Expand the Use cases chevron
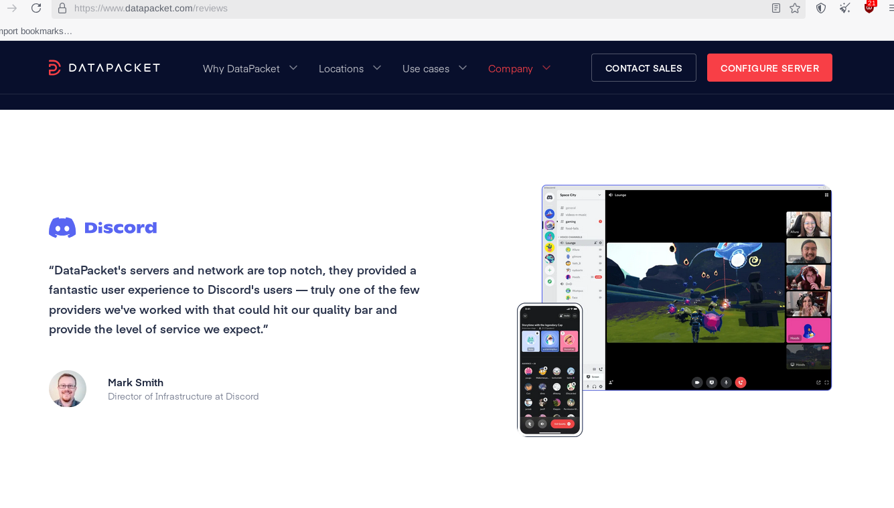 click(463, 68)
